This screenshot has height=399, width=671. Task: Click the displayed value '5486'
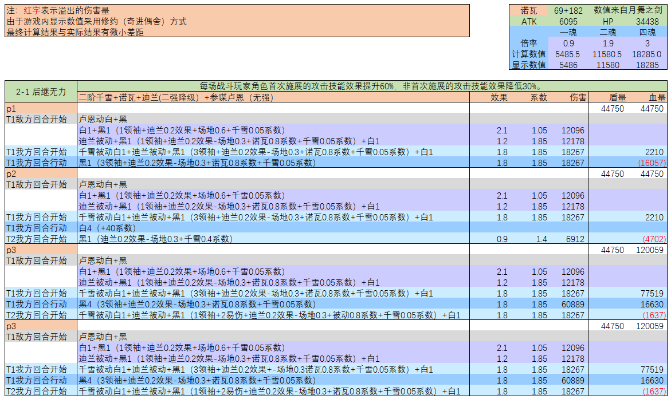tap(568, 65)
